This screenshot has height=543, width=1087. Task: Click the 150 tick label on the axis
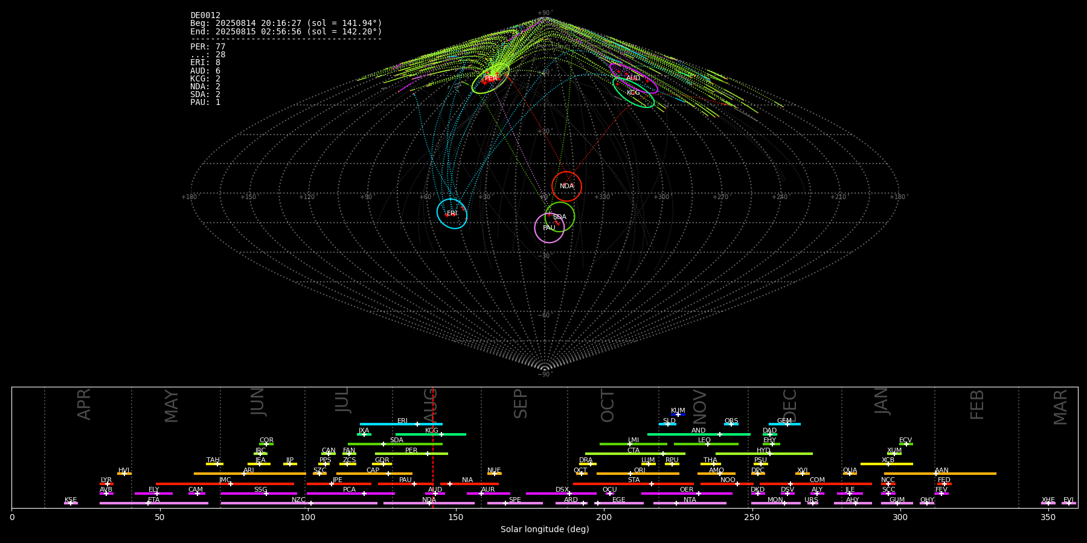point(456,517)
